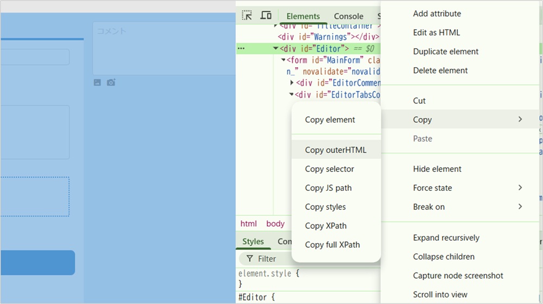Choose Add attribute from context menu
The image size is (543, 304).
437,14
